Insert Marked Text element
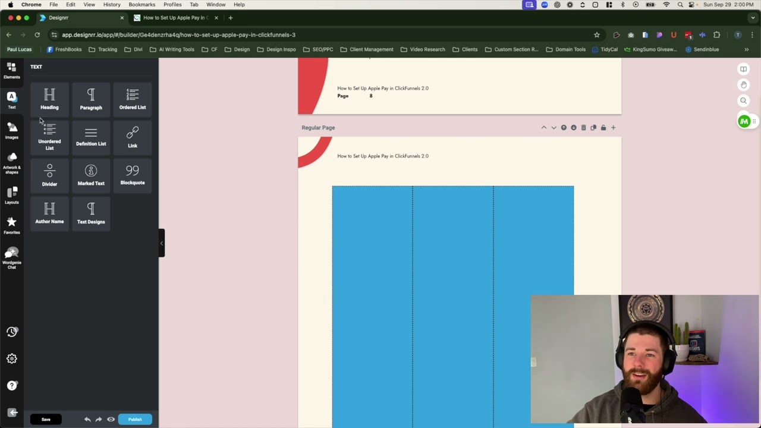761x428 pixels. [x=91, y=175]
